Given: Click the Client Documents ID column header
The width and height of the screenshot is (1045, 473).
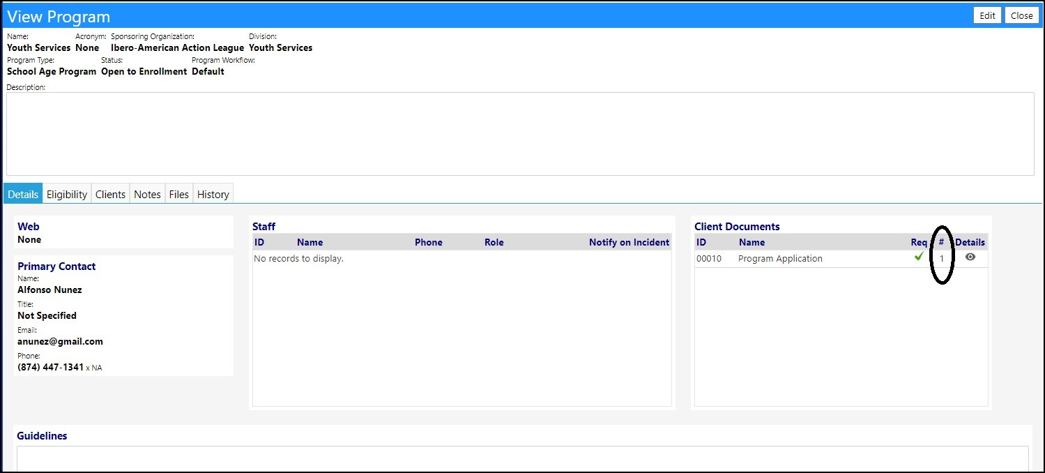Looking at the screenshot, I should point(701,242).
